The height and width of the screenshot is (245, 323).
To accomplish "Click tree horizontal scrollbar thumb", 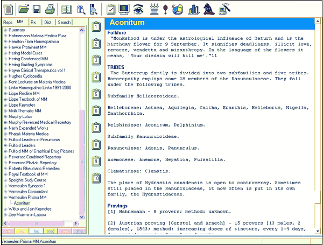I will (x=36, y=223).
